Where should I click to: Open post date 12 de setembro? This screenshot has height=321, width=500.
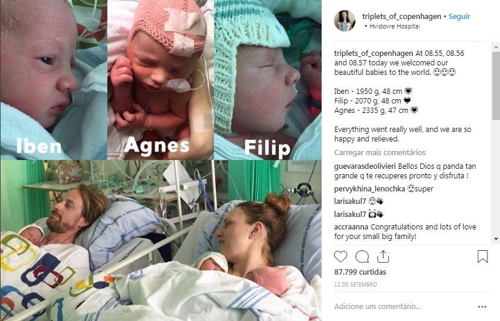(x=356, y=284)
